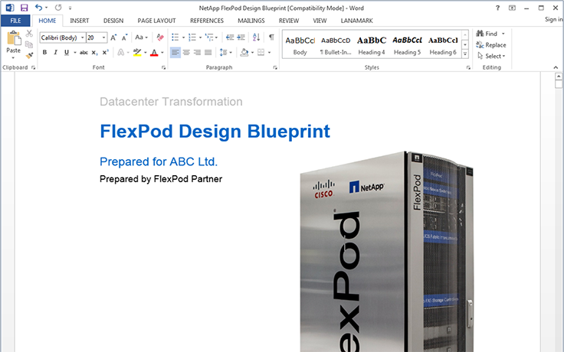
Task: Toggle Bold formatting
Action: point(44,53)
